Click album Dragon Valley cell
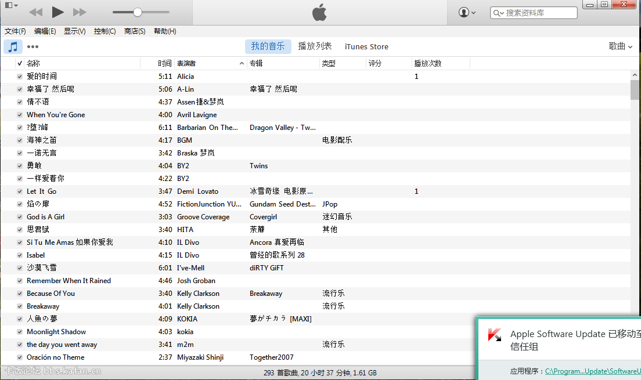 [x=283, y=128]
